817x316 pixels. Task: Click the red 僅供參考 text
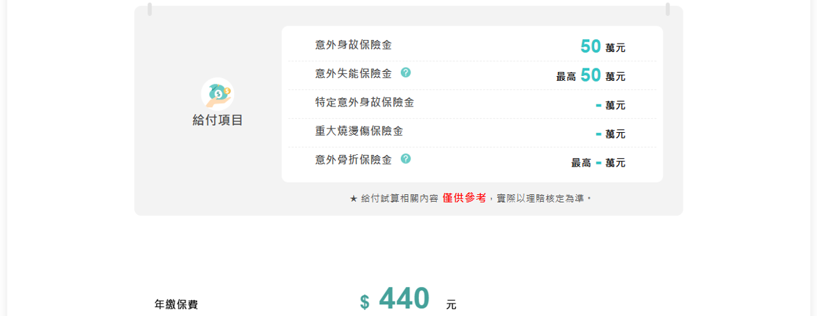click(x=464, y=198)
